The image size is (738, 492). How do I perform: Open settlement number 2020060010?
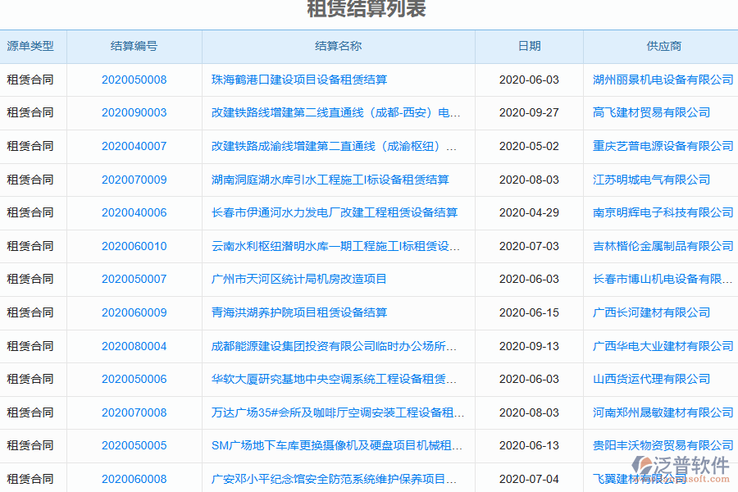135,246
